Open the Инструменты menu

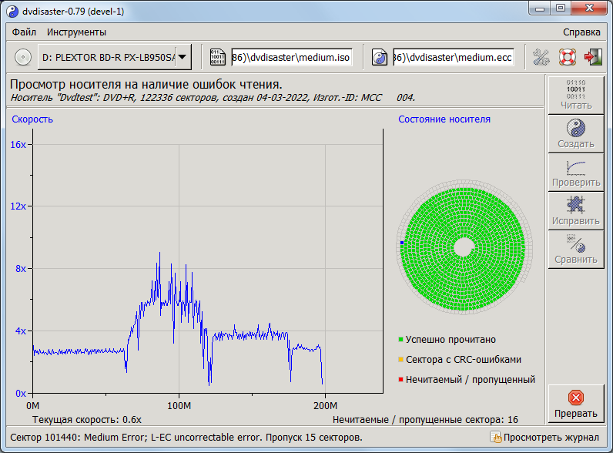pos(76,32)
